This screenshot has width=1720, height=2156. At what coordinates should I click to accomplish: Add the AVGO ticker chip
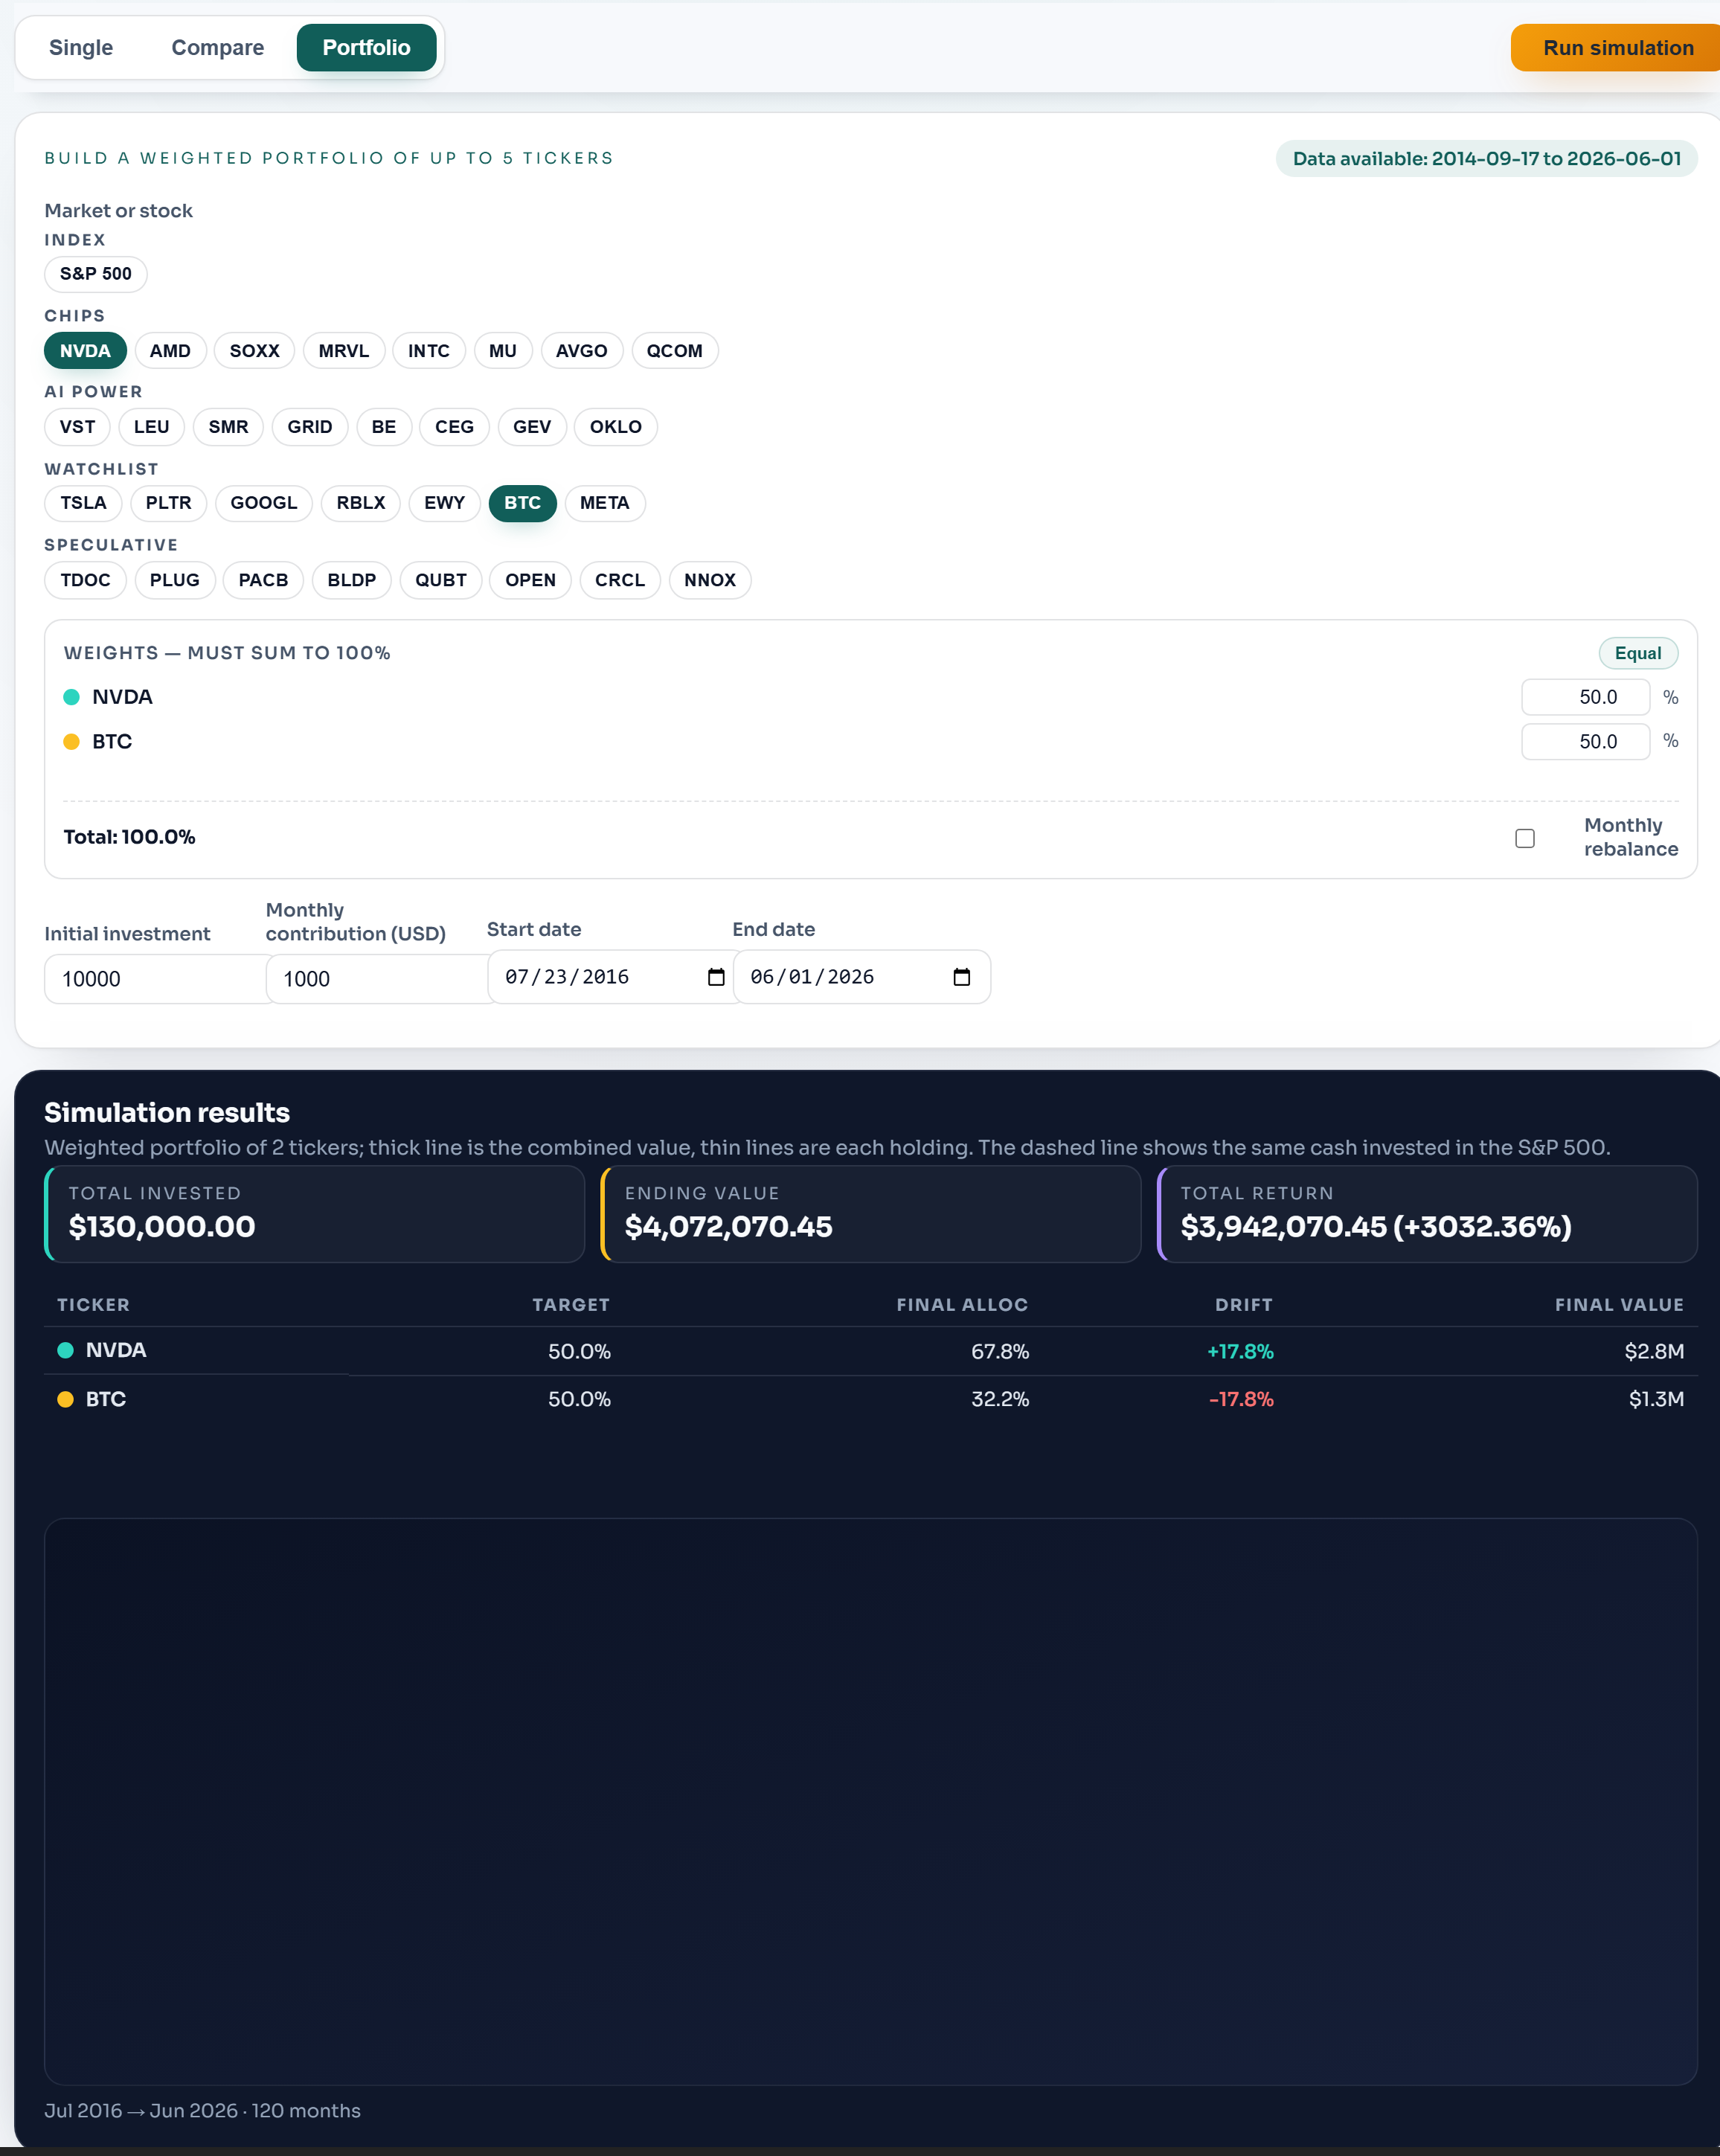[582, 351]
